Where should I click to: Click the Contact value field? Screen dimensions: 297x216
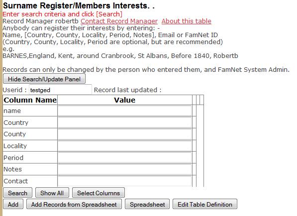click(125, 181)
